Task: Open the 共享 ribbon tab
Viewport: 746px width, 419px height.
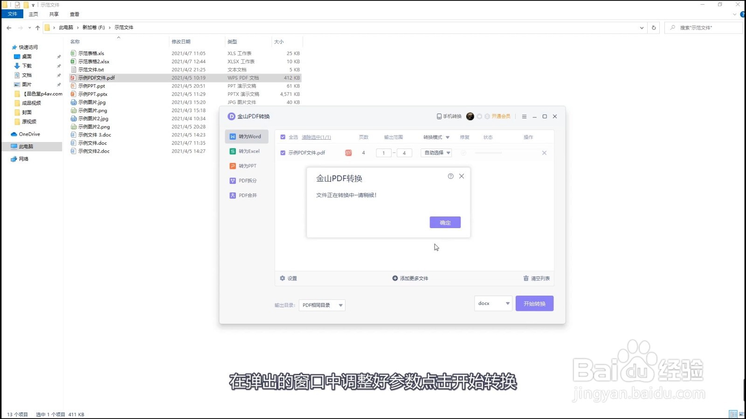Action: pyautogui.click(x=54, y=14)
